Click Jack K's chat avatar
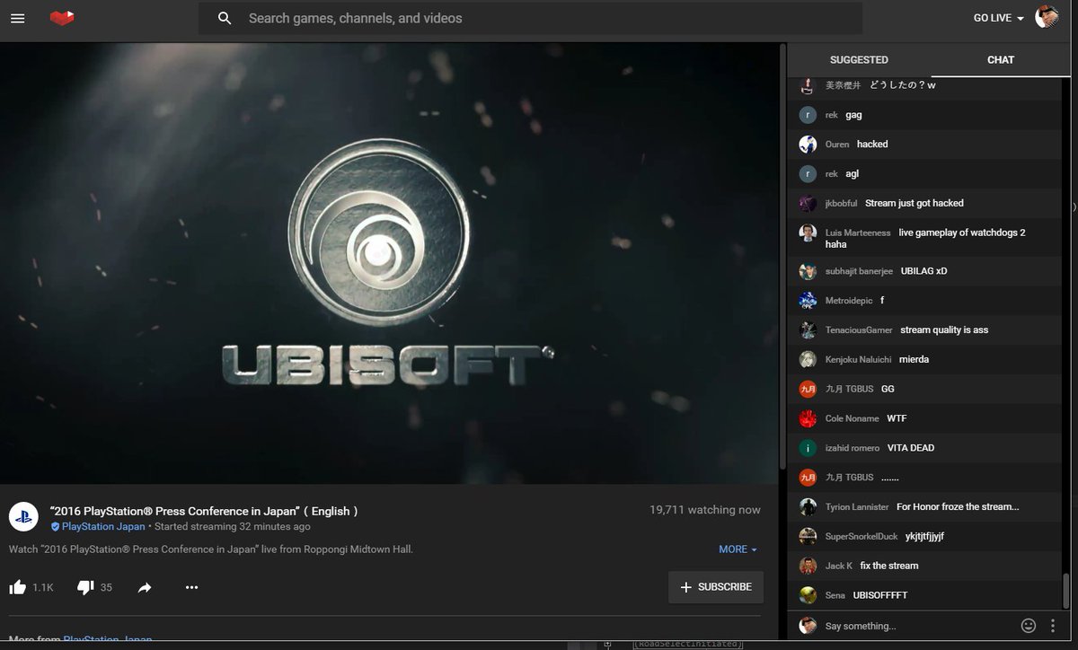The image size is (1078, 650). (x=808, y=567)
